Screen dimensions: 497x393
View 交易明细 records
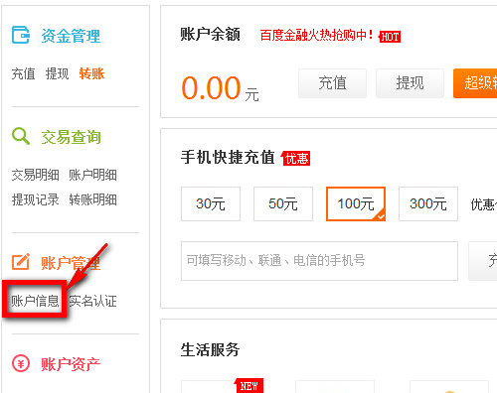(x=35, y=175)
